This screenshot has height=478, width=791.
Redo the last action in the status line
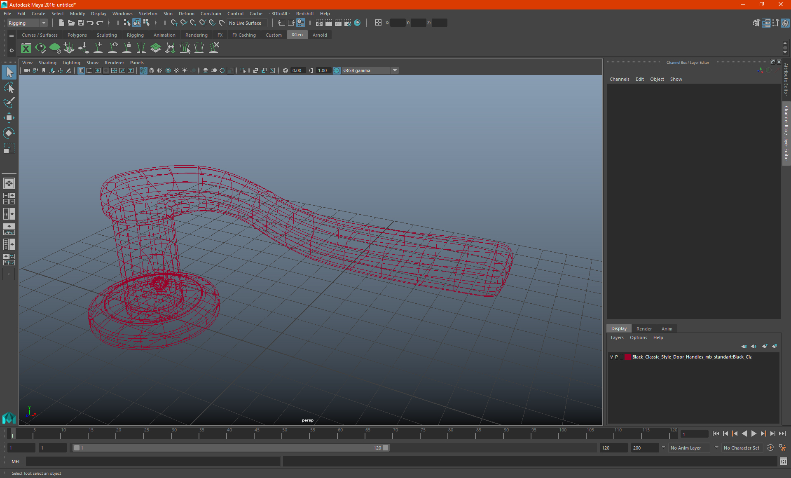click(x=100, y=23)
